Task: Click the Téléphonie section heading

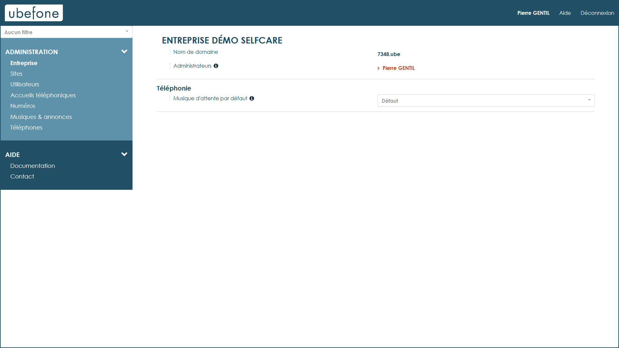Action: 174,88
